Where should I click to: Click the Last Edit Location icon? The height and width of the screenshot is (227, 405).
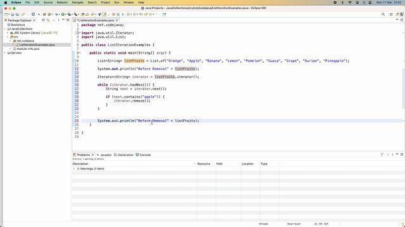click(141, 15)
